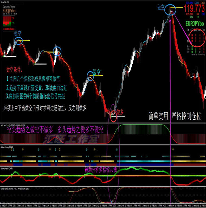206x208 pixels.
Task: Click the green EURJPYbo symbol label
Action: (x=194, y=24)
